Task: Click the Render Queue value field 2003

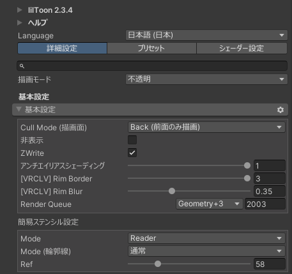Action: point(265,204)
